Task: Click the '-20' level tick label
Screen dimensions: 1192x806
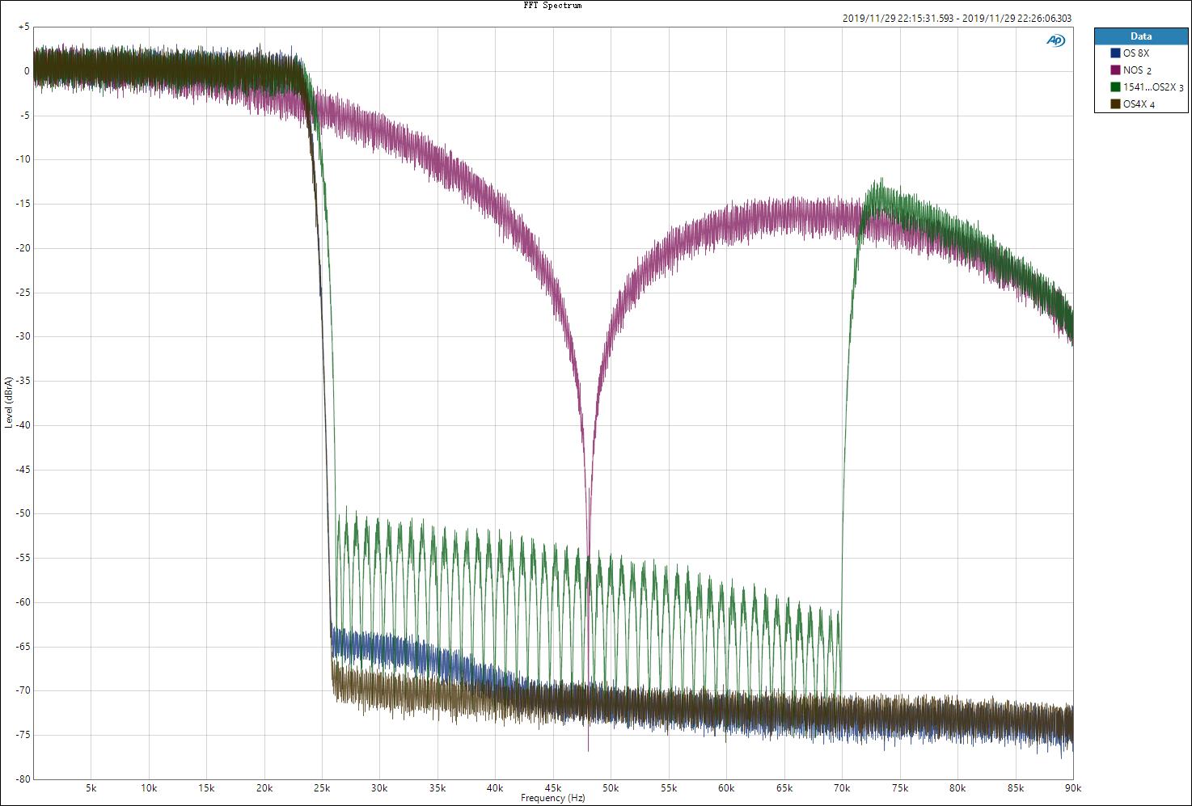Action: click(x=23, y=248)
